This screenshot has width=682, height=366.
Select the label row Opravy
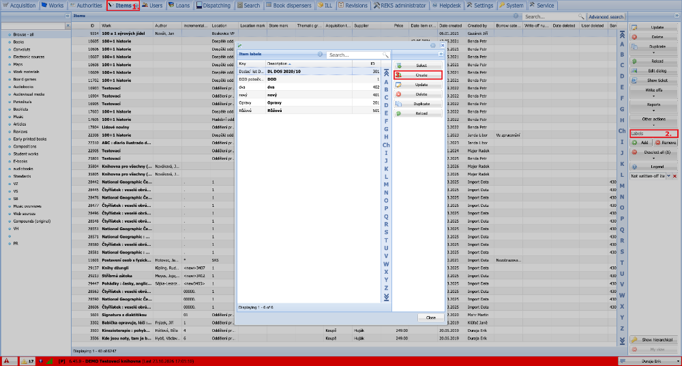(x=308, y=103)
